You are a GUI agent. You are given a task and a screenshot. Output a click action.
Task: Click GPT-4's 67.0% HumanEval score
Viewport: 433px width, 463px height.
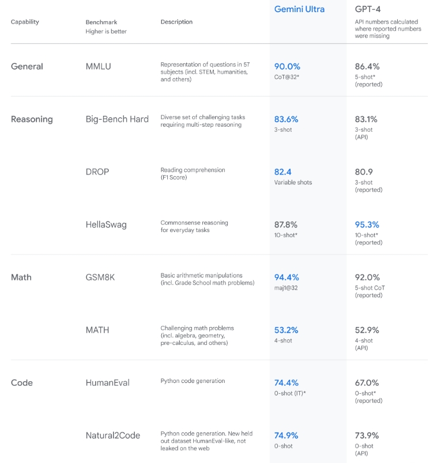(367, 382)
